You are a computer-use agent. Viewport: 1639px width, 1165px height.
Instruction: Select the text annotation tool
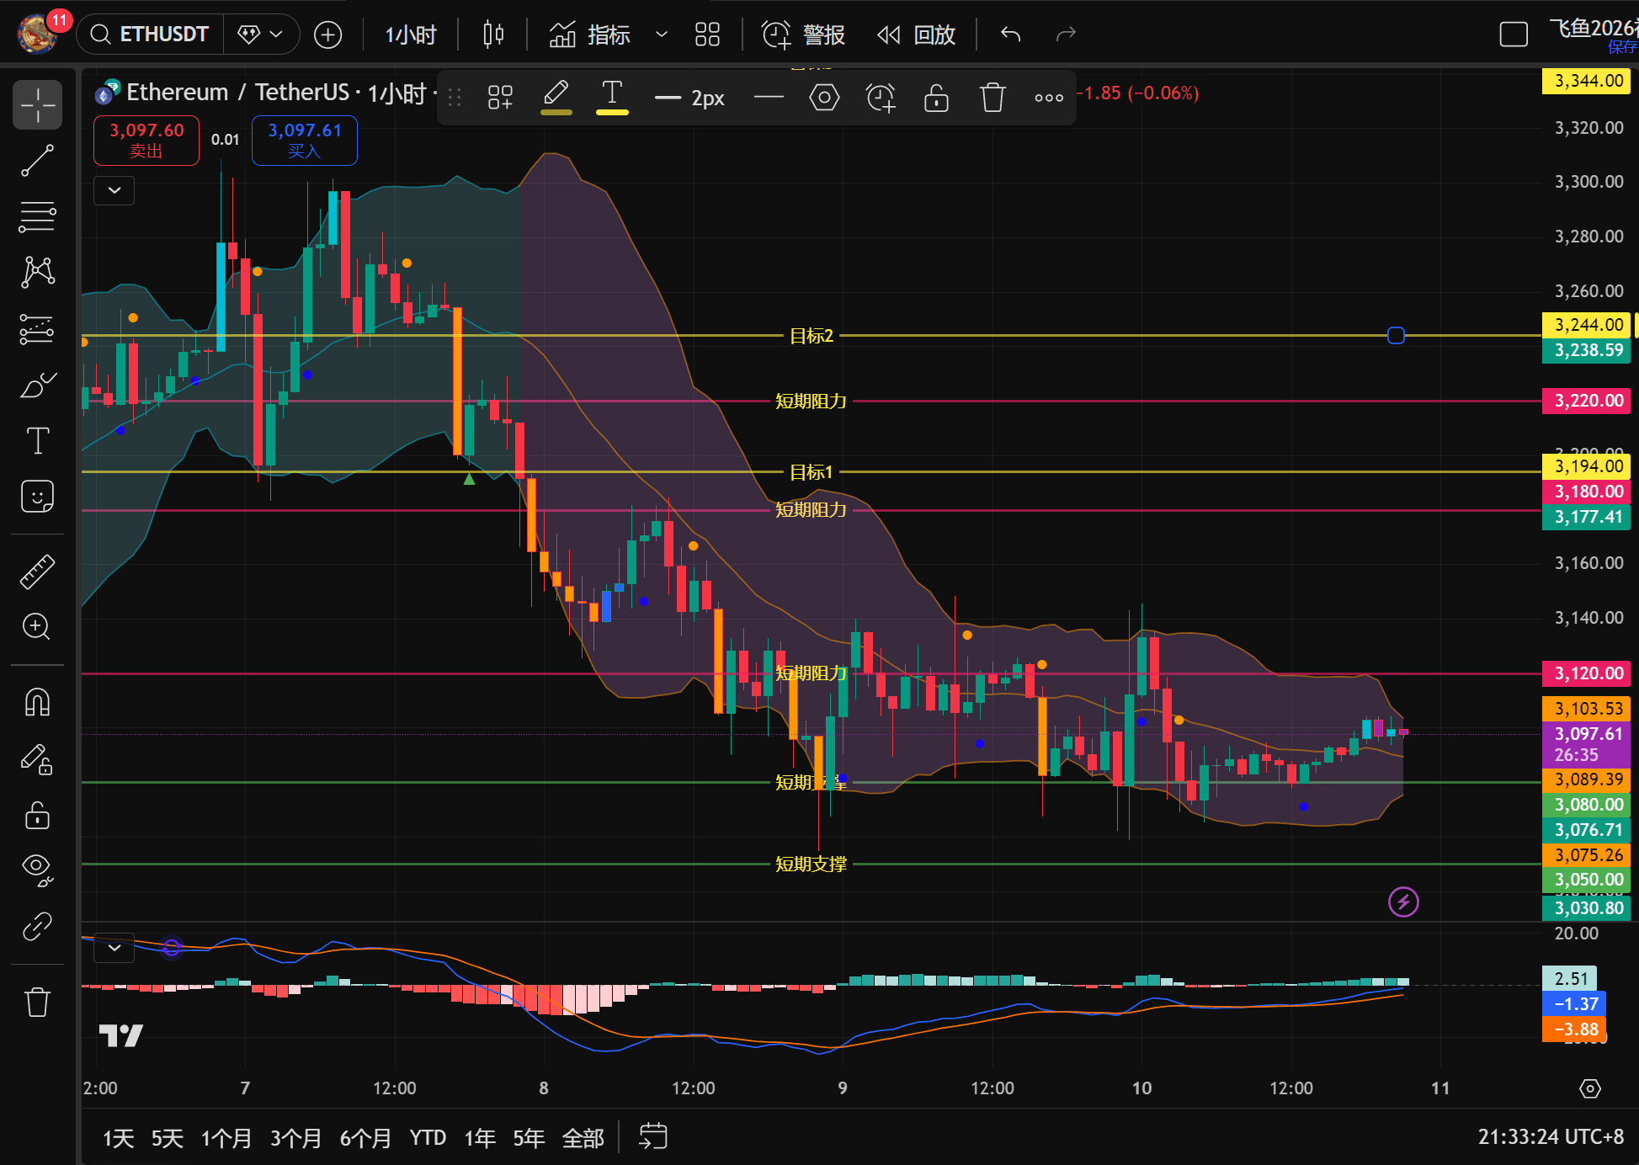tap(37, 440)
